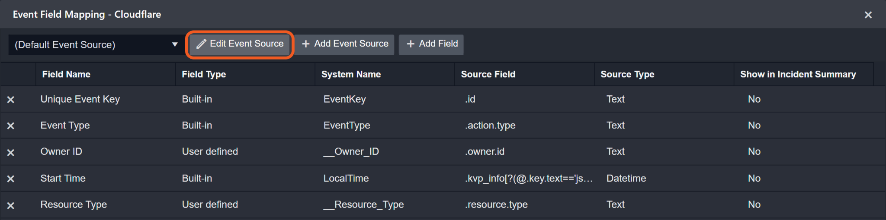Click the Source Field column header
886x220 pixels.
coord(488,74)
